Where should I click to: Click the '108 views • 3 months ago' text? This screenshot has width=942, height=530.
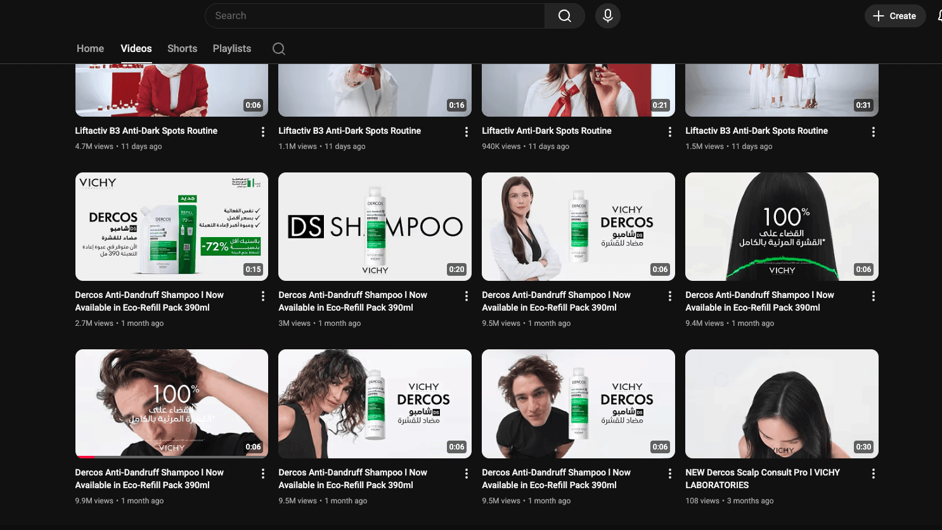tap(729, 501)
